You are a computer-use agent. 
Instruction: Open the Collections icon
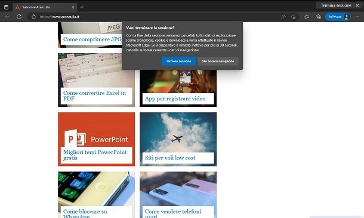pos(319,17)
